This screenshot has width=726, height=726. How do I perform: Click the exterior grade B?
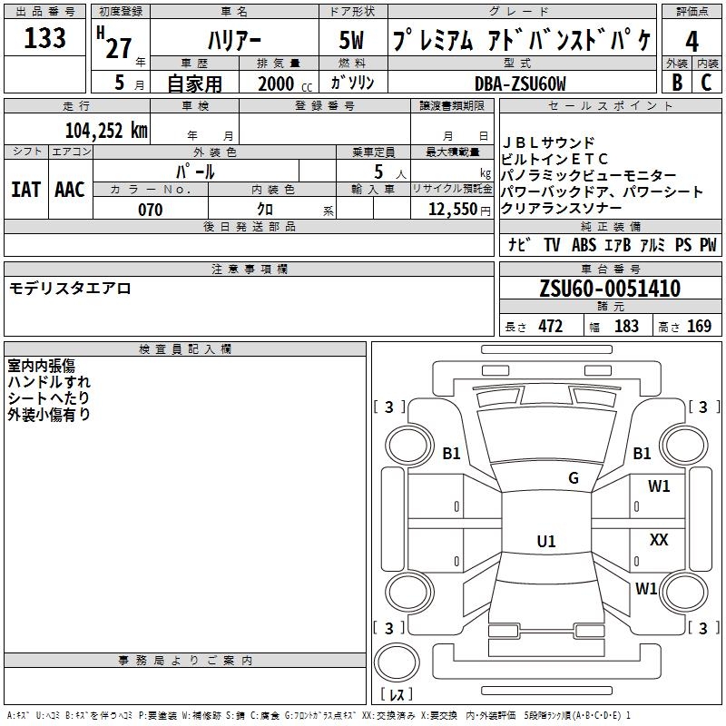click(x=677, y=83)
